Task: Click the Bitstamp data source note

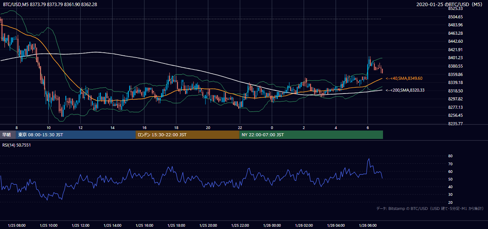Action: pos(430,208)
